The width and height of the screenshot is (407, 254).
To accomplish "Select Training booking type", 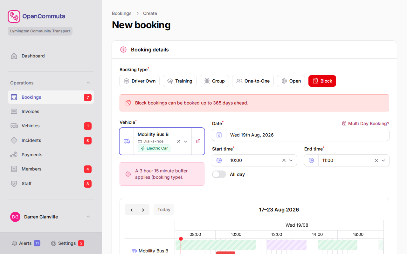I will coord(180,81).
